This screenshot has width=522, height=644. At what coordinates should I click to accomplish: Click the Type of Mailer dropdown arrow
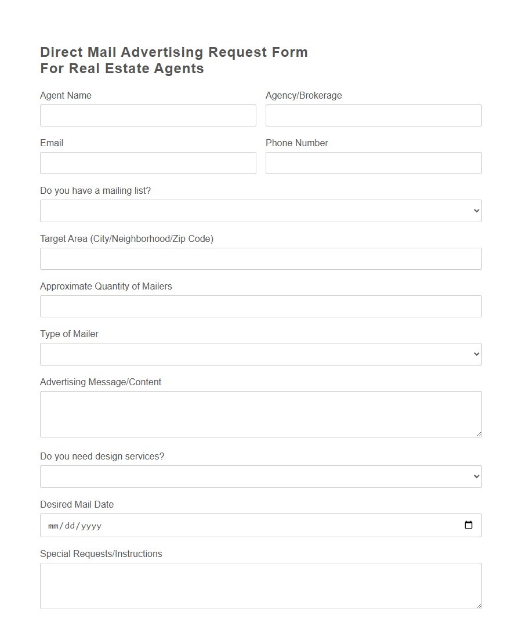point(476,354)
